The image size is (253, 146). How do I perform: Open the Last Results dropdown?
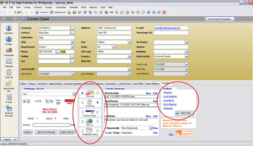click(x=129, y=69)
